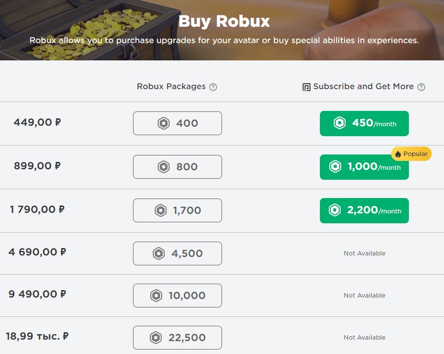Click the Premium logo beside Subscribe and Get More

coord(307,87)
